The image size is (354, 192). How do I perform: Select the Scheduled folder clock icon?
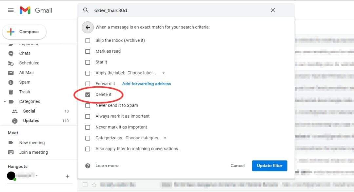pos(11,63)
